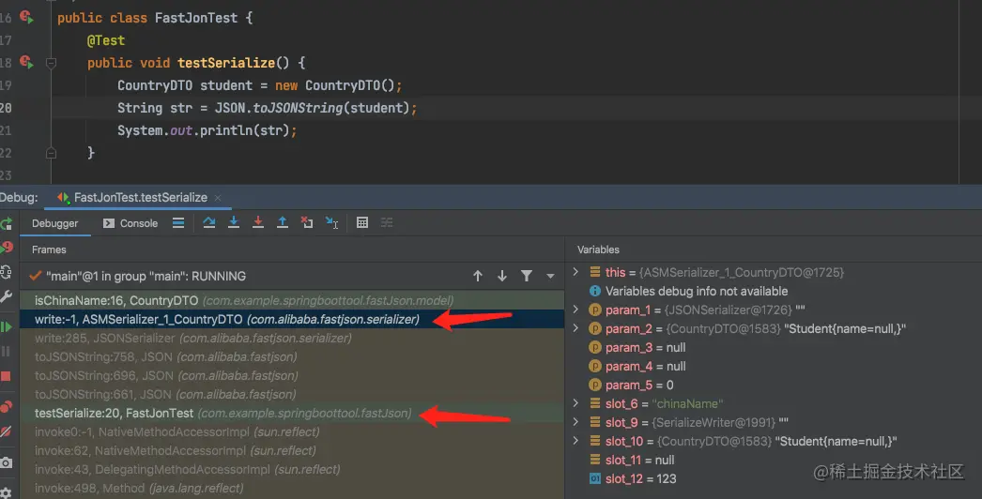Viewport: 982px width, 499px height.
Task: Select the write:285, JSONSerializer frame
Action: click(x=292, y=338)
